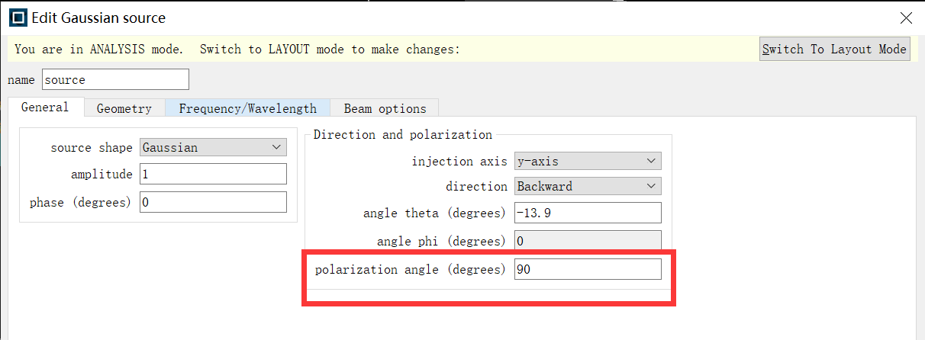Click the 'injection axis' label
This screenshot has width=925, height=340.
[x=459, y=162]
